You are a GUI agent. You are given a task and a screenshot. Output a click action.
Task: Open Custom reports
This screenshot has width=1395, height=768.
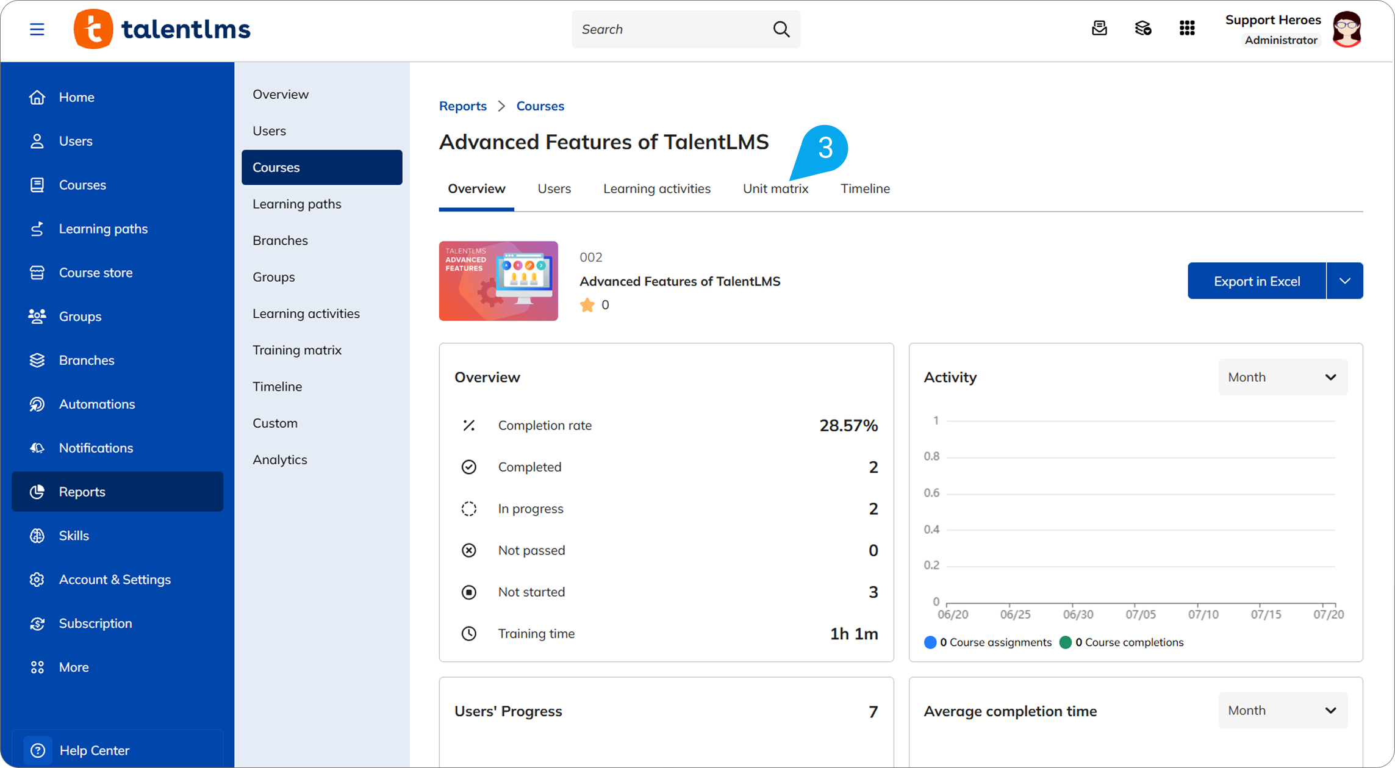[275, 423]
